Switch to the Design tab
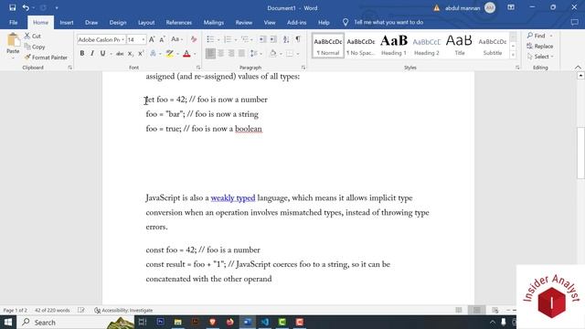 click(118, 22)
